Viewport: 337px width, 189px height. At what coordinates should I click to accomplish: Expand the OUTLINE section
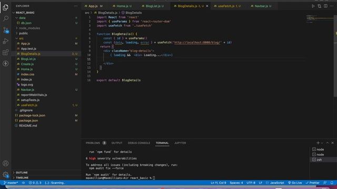coord(46,173)
